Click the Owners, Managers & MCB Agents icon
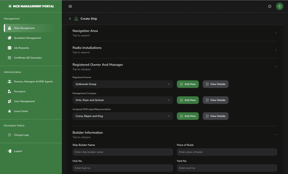 coord(9,81)
